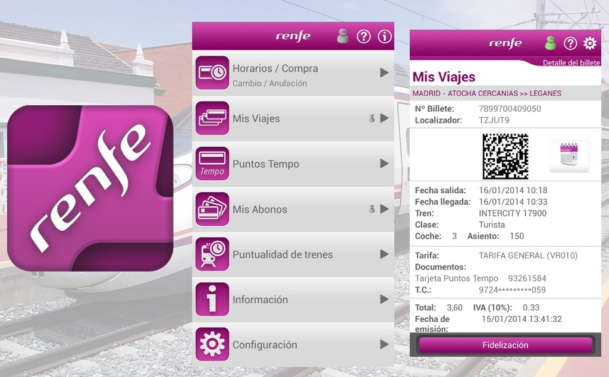Open Configuración menu entry
The image size is (609, 377).
tap(293, 344)
